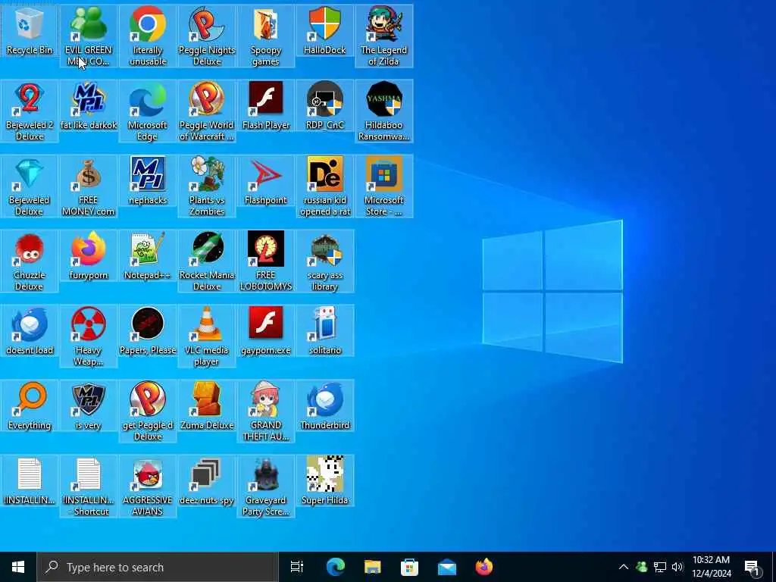Screen dimensions: 776x582
Task: Select the HalloDock shield icon
Action: [324, 30]
